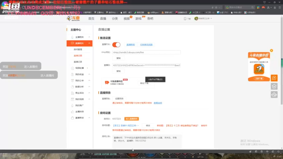Open the 直播教程 tutorial link
Viewport: 283px width, 159px height.
[x=131, y=45]
